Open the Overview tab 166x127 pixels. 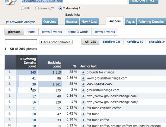(50, 22)
